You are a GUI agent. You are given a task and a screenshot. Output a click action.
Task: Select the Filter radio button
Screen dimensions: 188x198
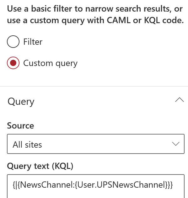[x=13, y=42]
